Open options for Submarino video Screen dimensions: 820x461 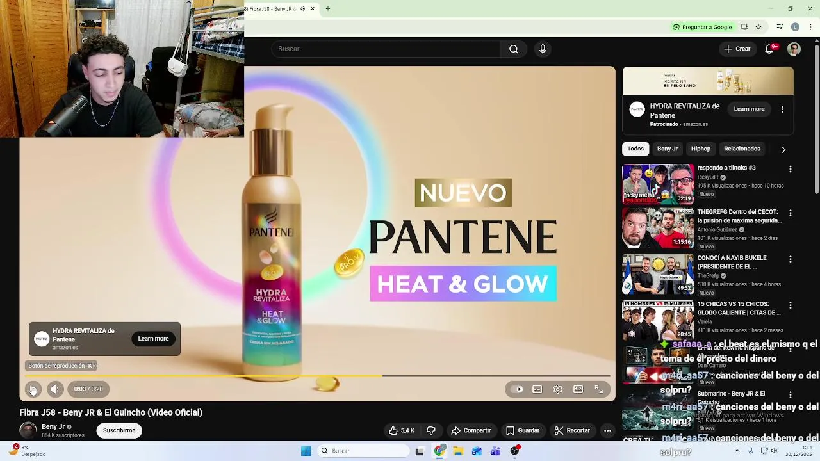(x=791, y=395)
